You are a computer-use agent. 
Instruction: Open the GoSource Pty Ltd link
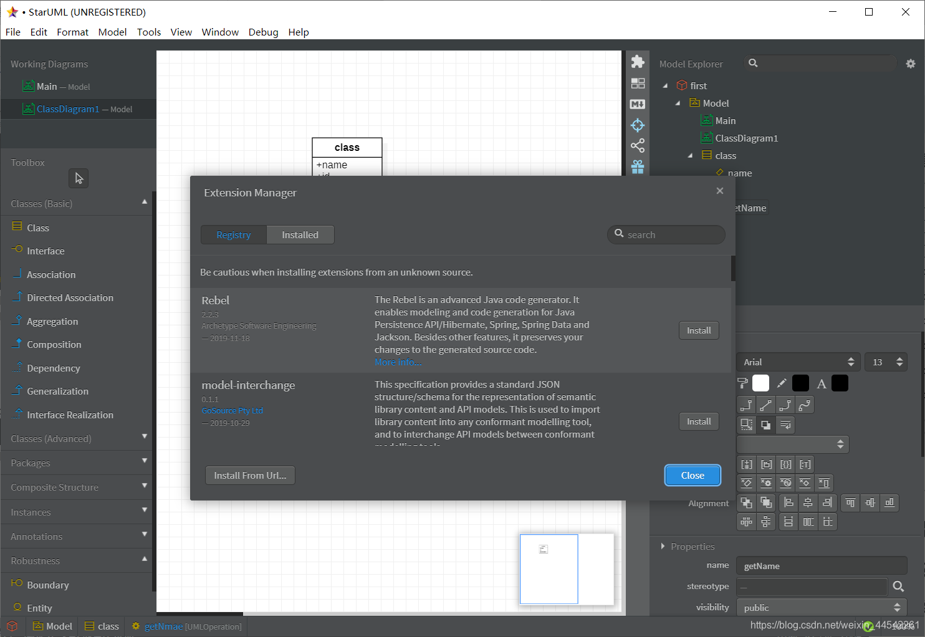click(x=232, y=411)
